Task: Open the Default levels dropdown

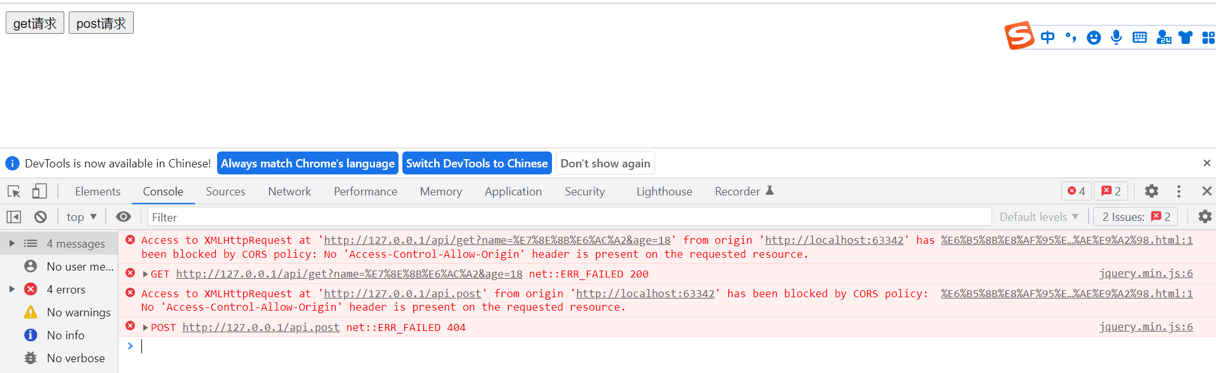Action: pos(1039,216)
